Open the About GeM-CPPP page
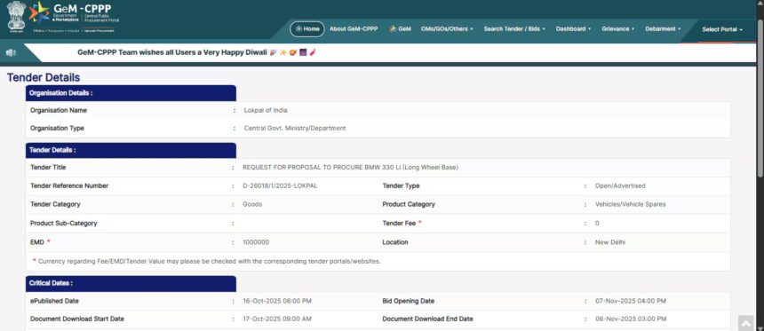Viewport: 764px width, 331px height. [x=354, y=29]
